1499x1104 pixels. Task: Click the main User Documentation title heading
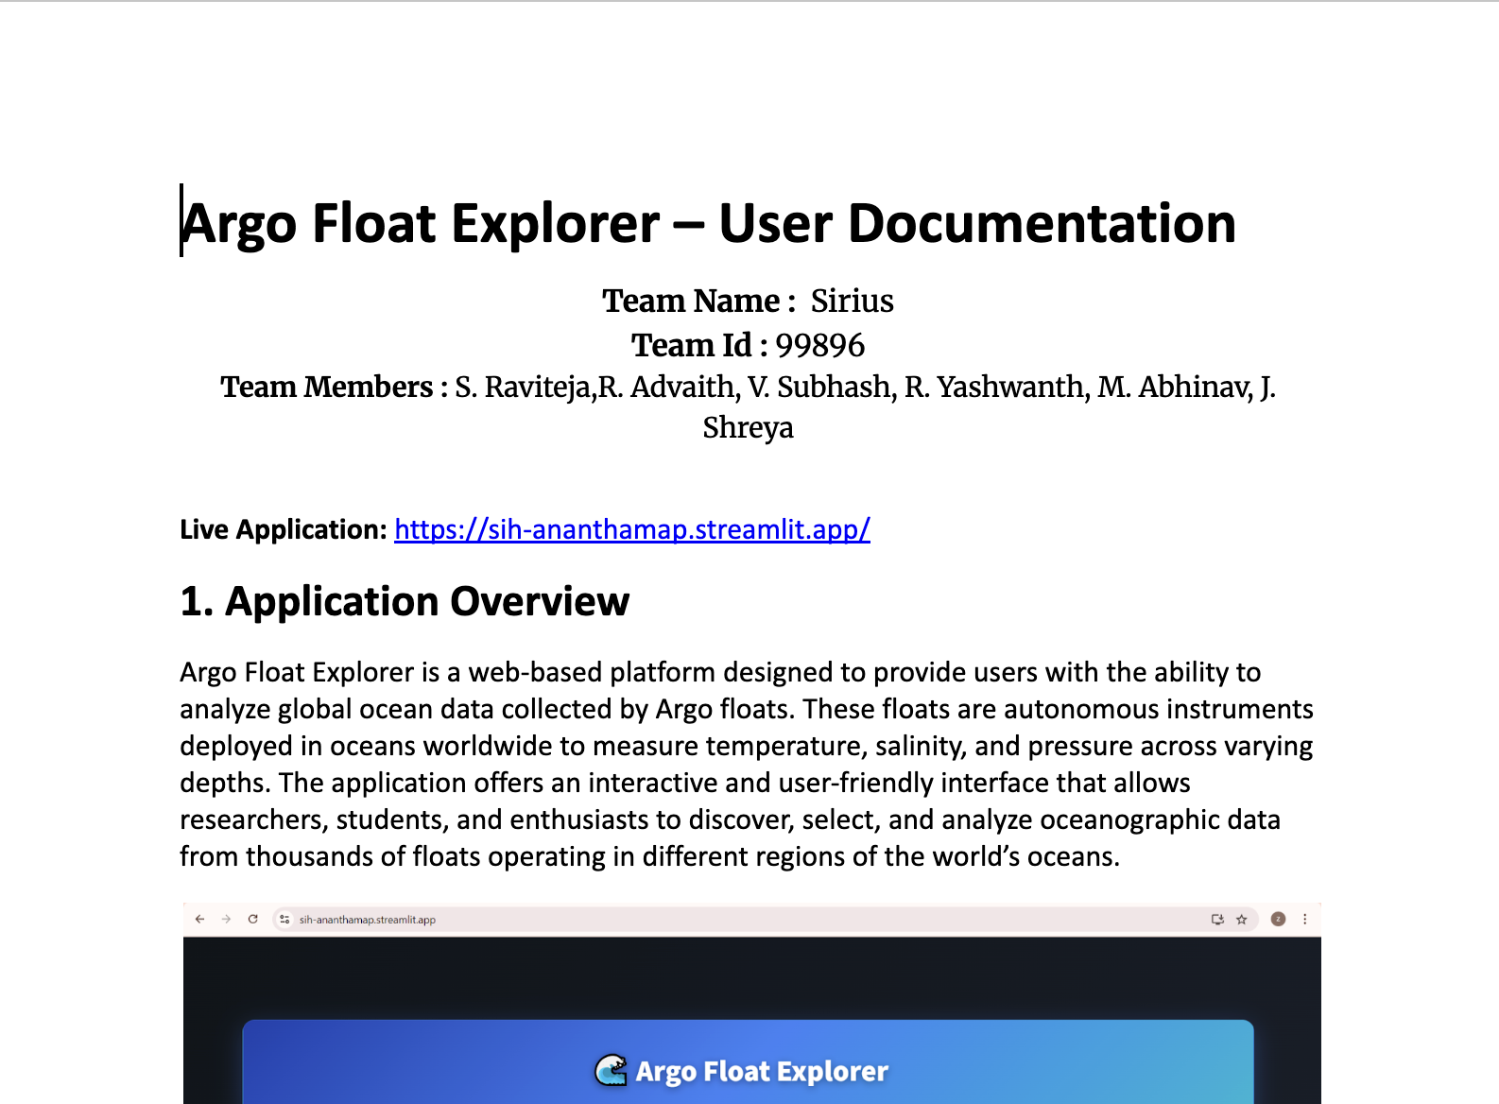pos(708,223)
